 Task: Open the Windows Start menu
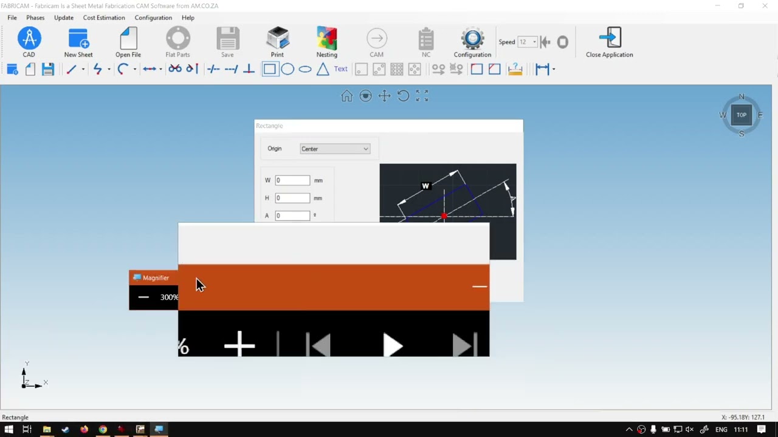9,429
